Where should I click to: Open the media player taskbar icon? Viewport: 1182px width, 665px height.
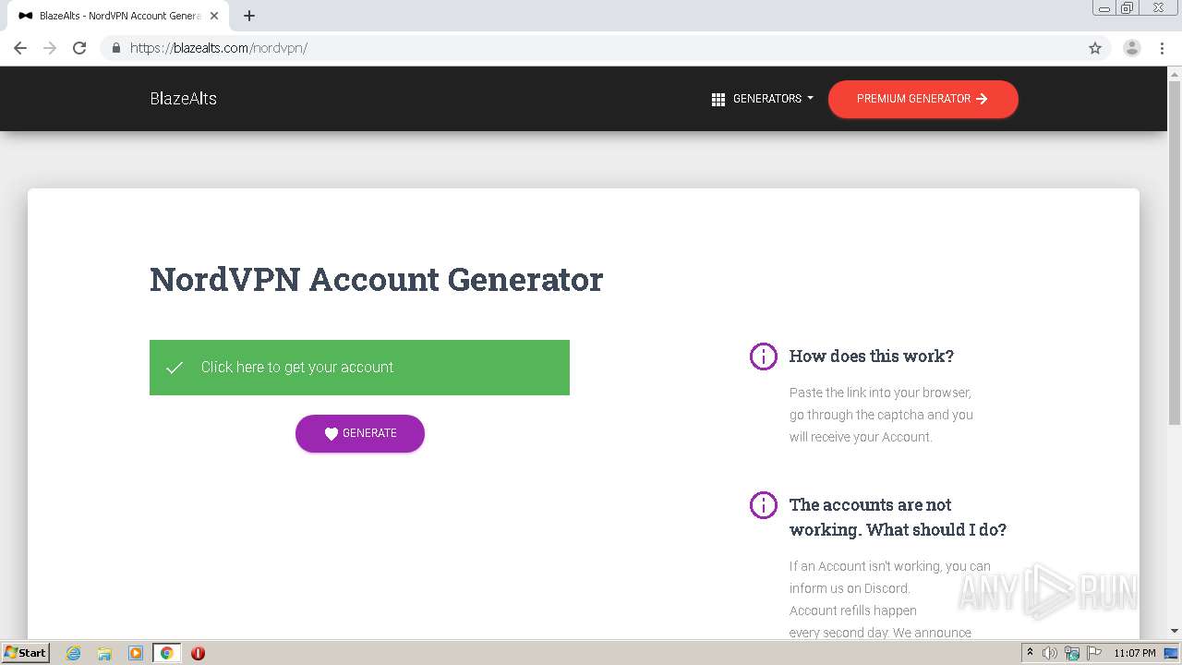136,653
